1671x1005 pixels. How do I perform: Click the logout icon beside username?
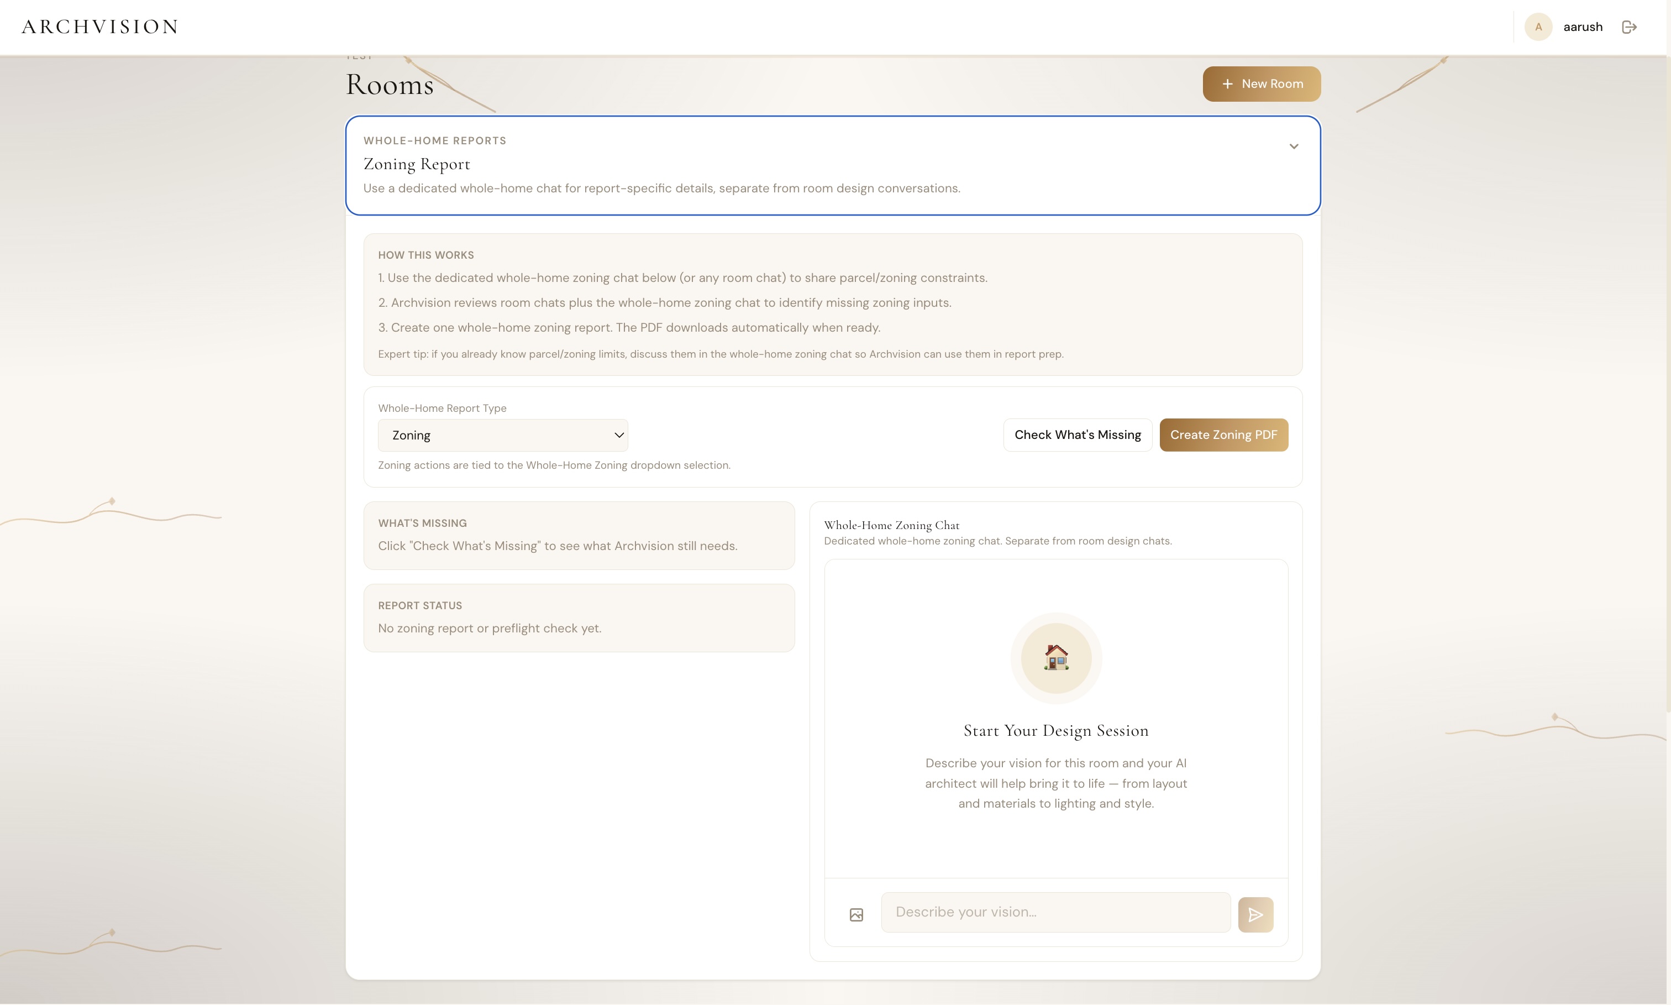click(1629, 27)
